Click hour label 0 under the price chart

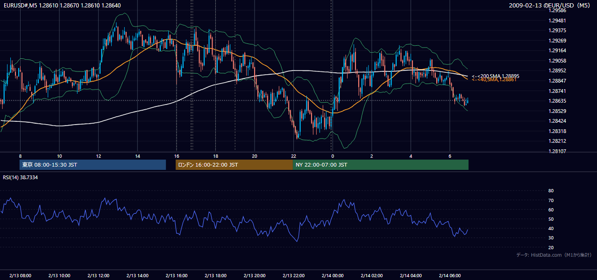[x=333, y=156]
